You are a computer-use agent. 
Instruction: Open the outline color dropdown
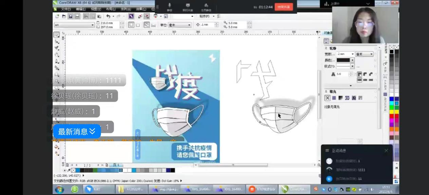pos(352,60)
